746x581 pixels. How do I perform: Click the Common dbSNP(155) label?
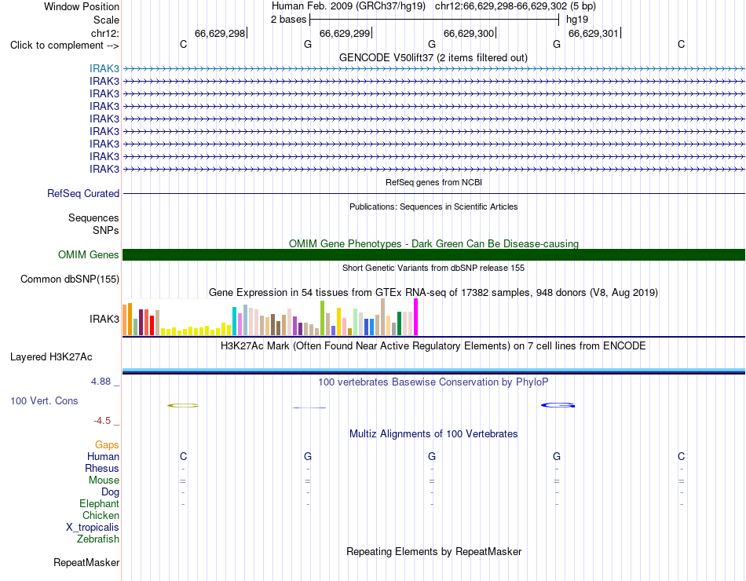point(70,280)
